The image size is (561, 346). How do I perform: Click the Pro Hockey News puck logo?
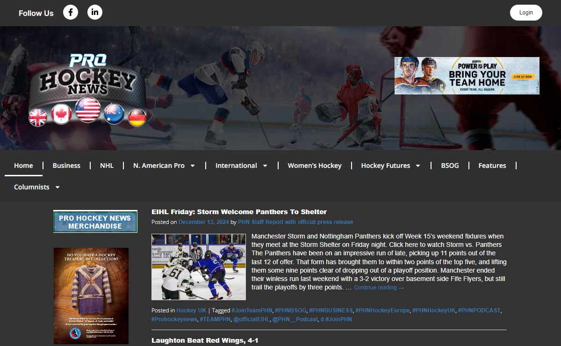point(87,90)
